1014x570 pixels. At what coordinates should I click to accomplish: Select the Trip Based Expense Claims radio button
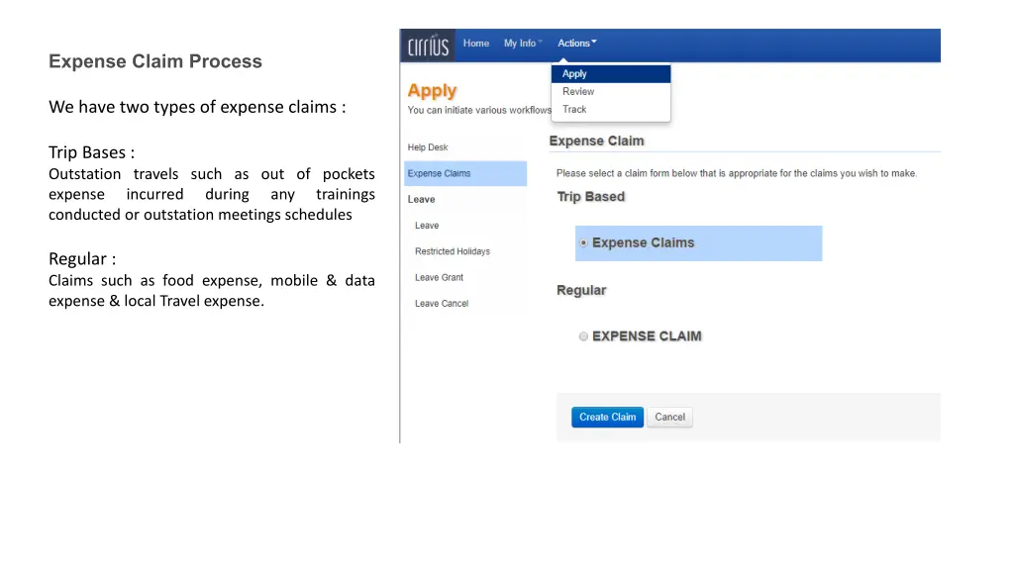click(x=584, y=242)
